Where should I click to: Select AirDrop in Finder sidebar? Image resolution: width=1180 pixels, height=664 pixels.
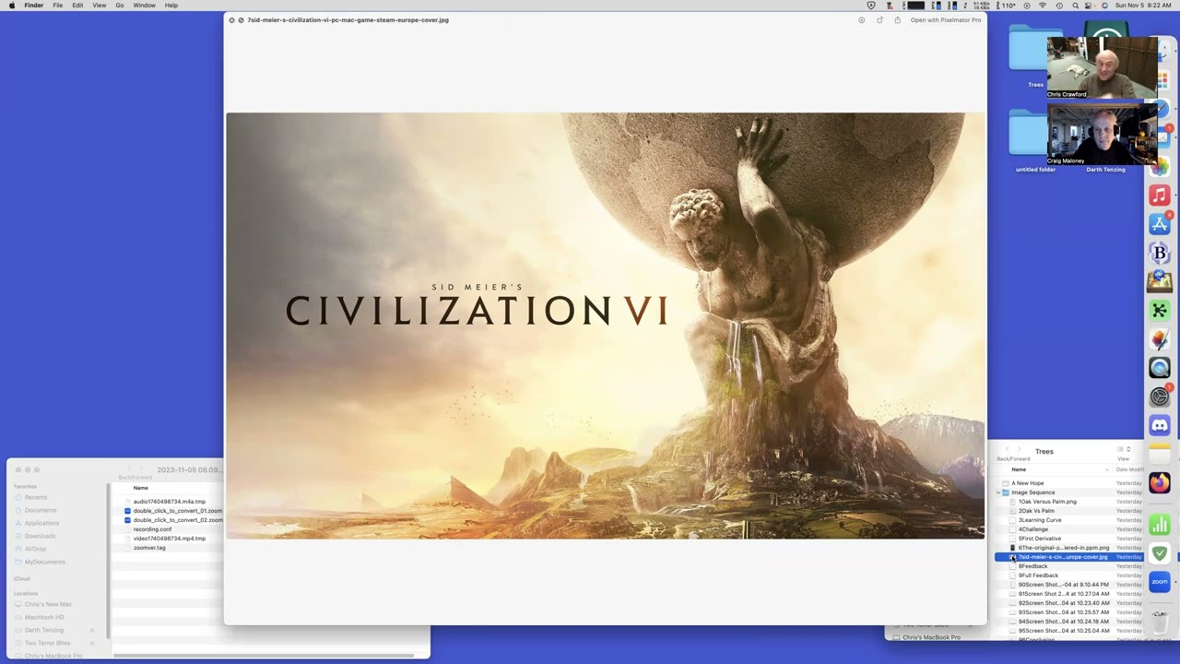pos(35,549)
